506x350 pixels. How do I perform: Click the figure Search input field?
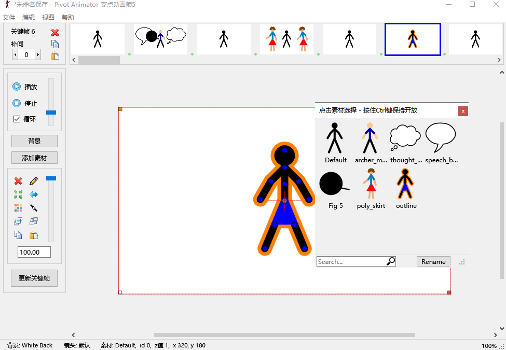pyautogui.click(x=351, y=262)
